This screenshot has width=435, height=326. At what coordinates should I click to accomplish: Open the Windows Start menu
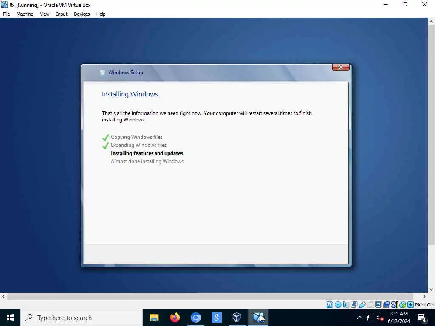click(10, 318)
